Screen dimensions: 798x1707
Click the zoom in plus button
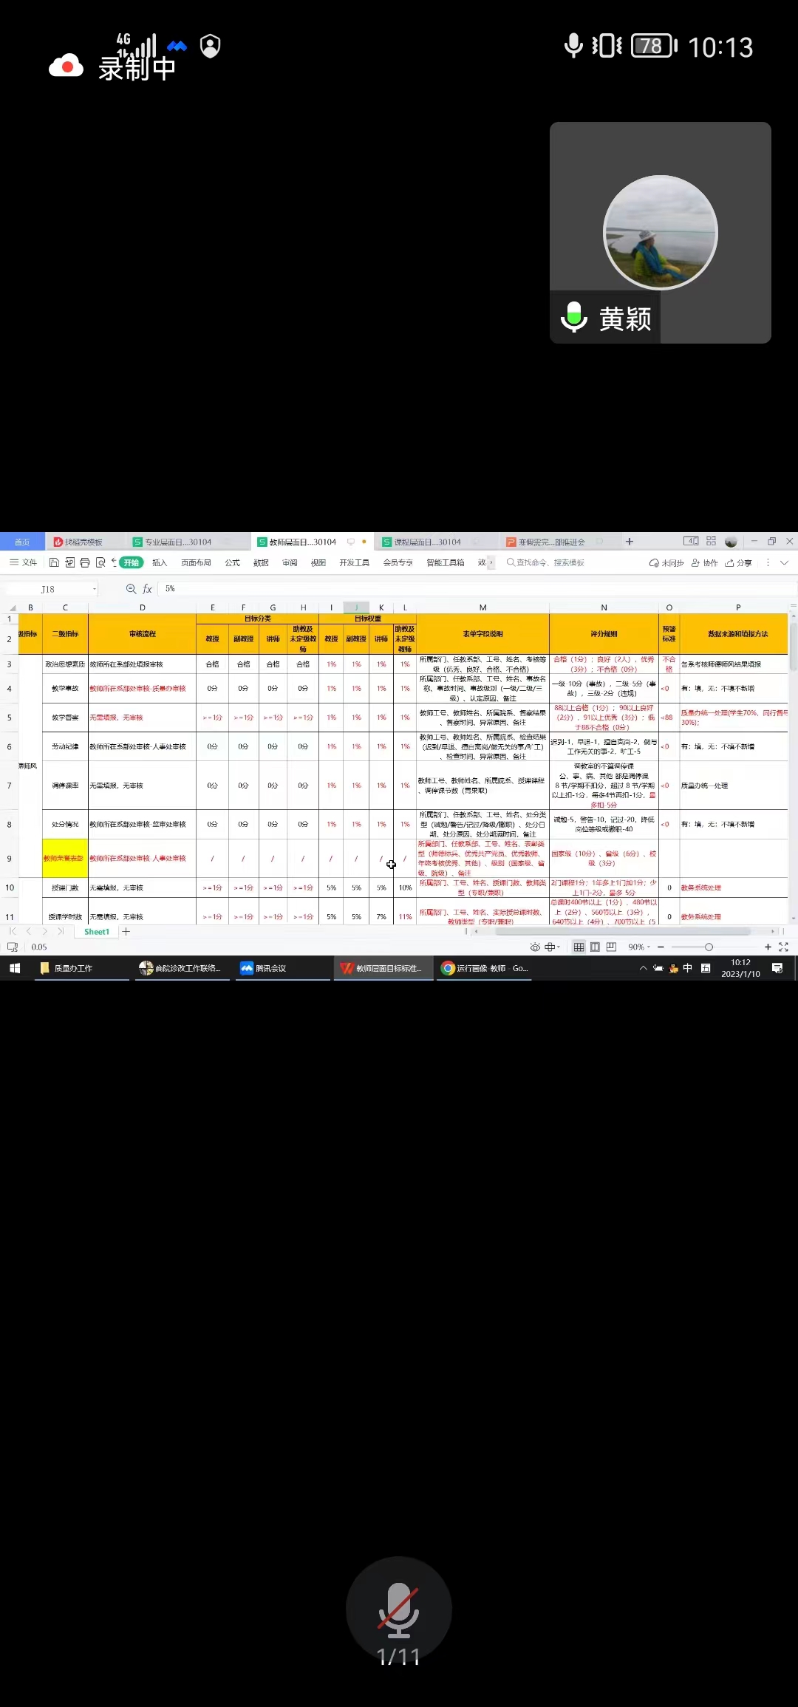pos(768,947)
